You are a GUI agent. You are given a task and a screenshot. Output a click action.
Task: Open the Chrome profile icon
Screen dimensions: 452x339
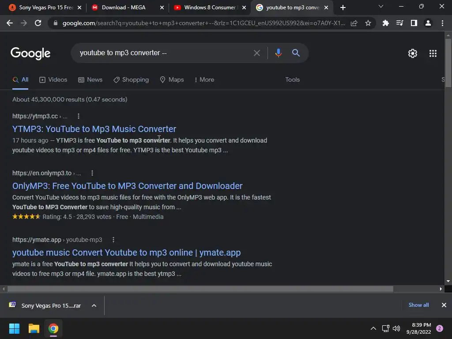pyautogui.click(x=428, y=23)
